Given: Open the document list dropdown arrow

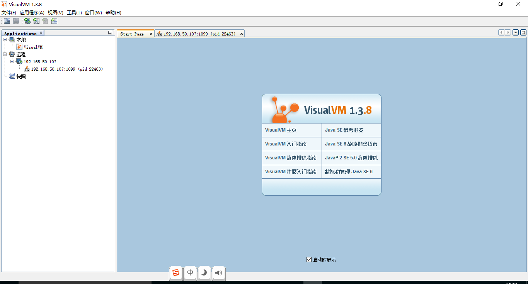Looking at the screenshot, I should (x=516, y=32).
